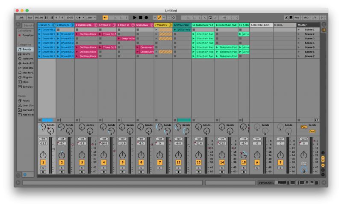This screenshot has width=342, height=207.
Task: Click the Punch-In switch icon
Action: (x=205, y=18)
